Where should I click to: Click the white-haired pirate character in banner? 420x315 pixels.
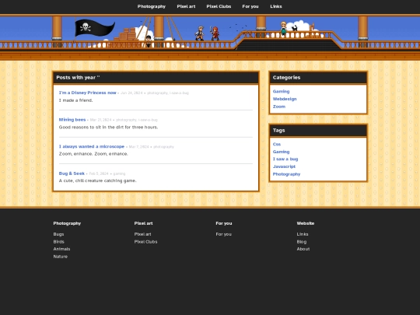click(x=200, y=33)
